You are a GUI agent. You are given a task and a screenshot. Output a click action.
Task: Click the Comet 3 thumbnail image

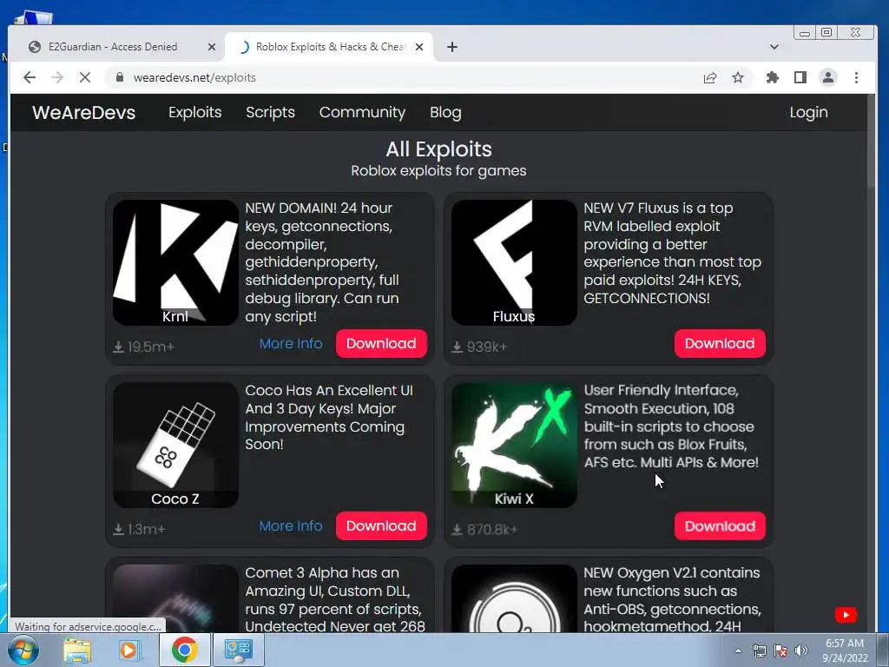click(x=175, y=598)
